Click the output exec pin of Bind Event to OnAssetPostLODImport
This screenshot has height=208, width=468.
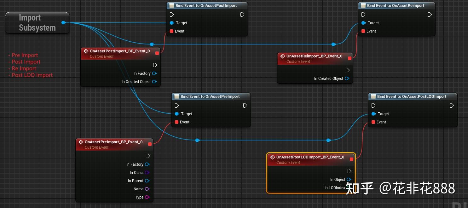tap(452, 105)
